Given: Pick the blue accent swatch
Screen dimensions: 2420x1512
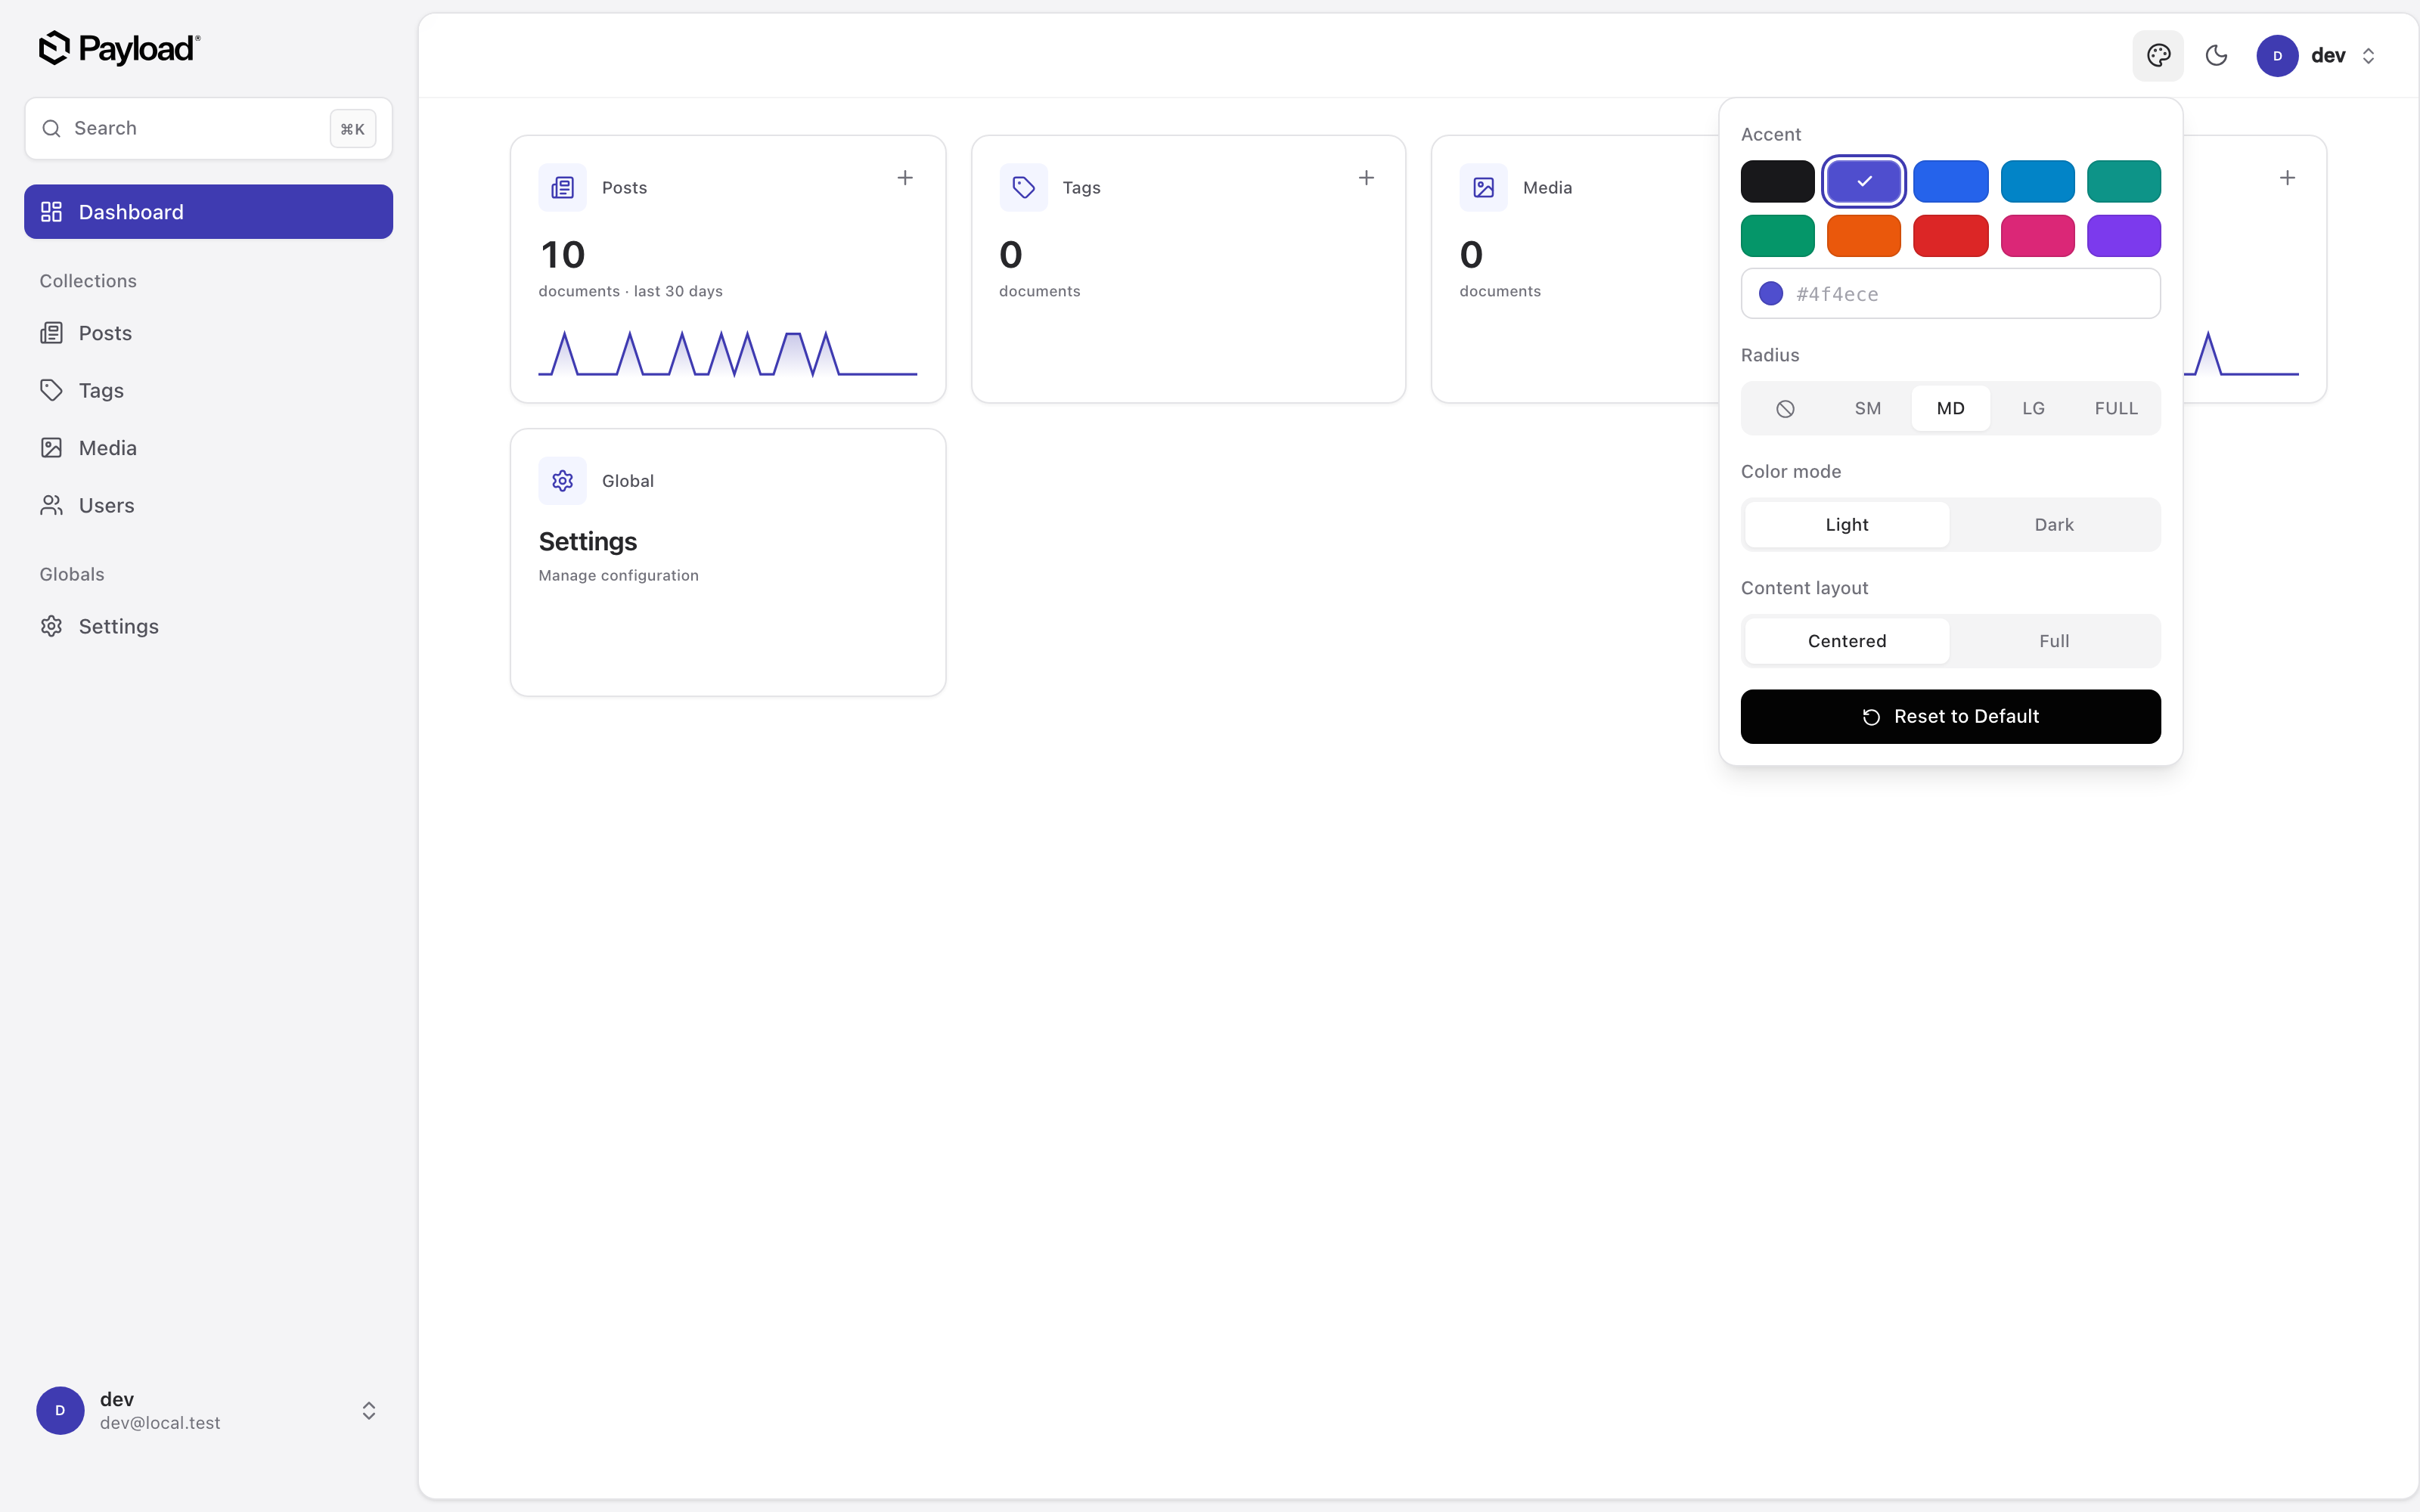Looking at the screenshot, I should 1950,181.
